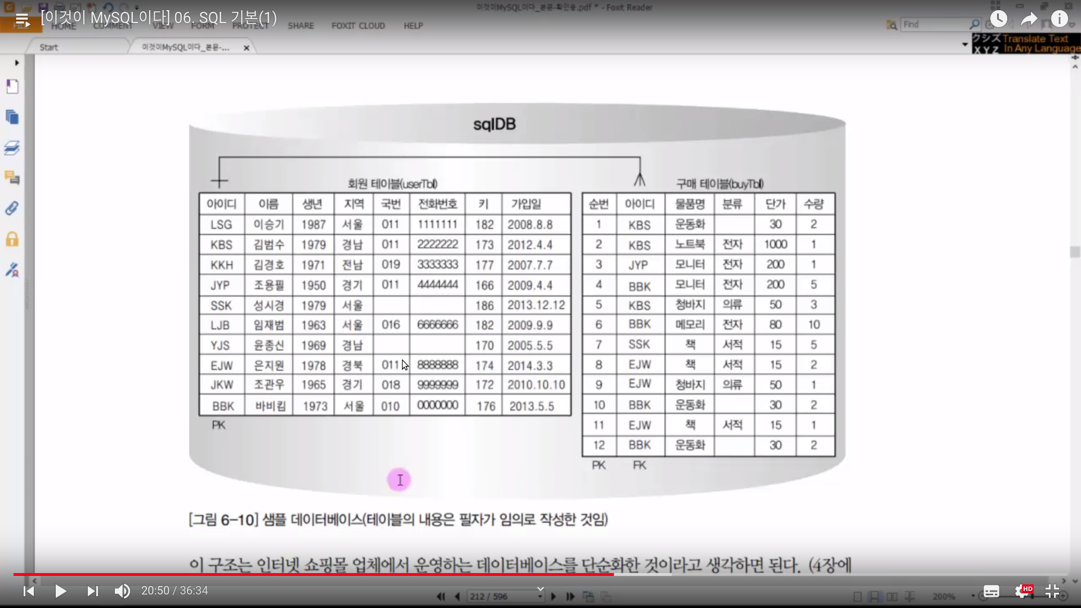Click the 구매 테이블(buyTbl) caption
The width and height of the screenshot is (1081, 608).
pos(720,184)
